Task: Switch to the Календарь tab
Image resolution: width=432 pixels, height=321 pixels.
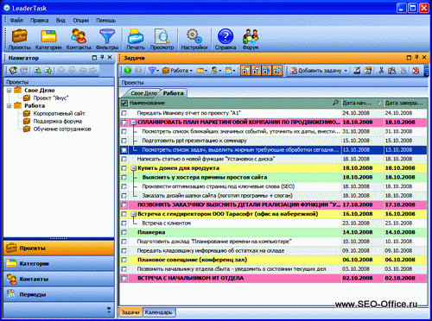Action: [158, 312]
